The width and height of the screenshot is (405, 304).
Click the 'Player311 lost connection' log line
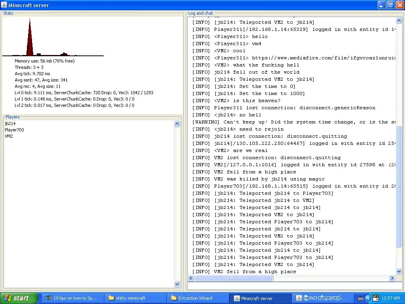click(284, 108)
